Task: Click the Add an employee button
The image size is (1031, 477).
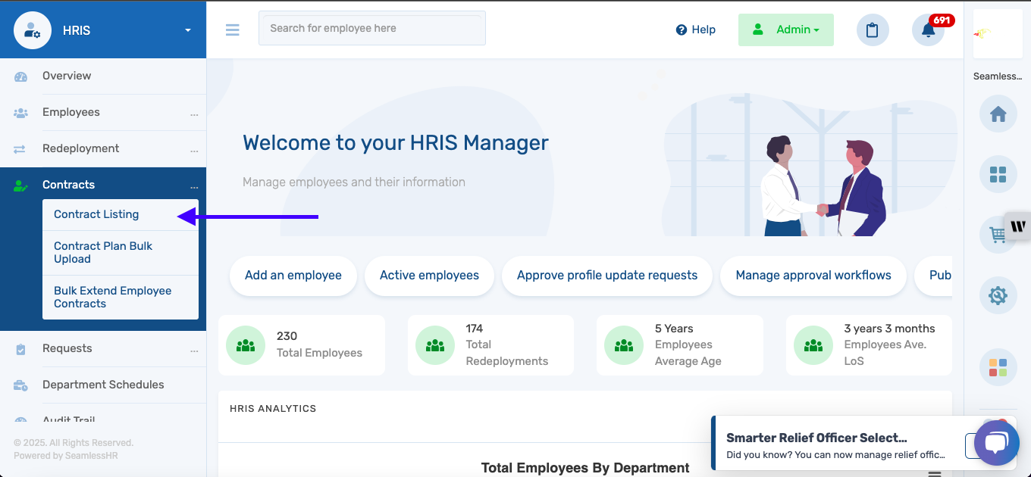Action: click(293, 276)
